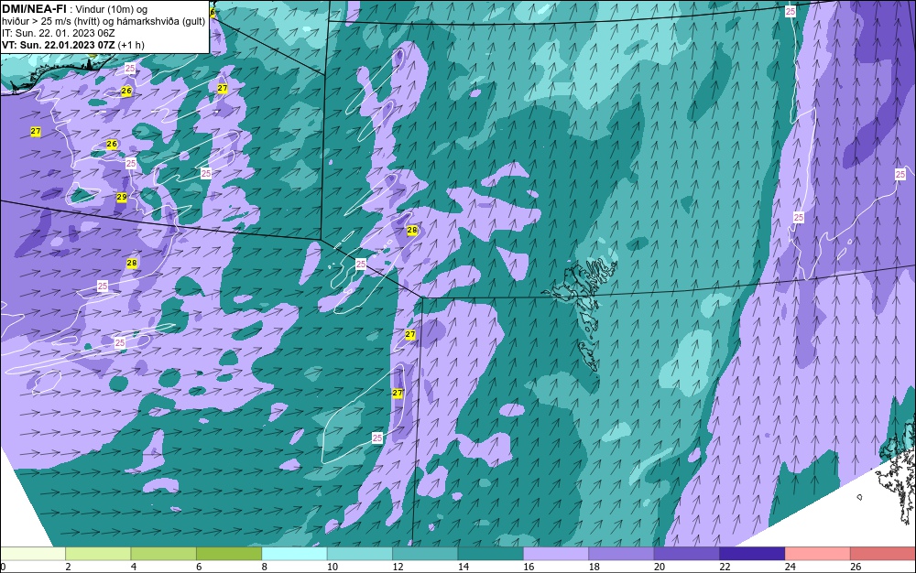
Task: Click 'IT: Sun. 22. 01. 2023 06Z' text
Action: pos(59,33)
